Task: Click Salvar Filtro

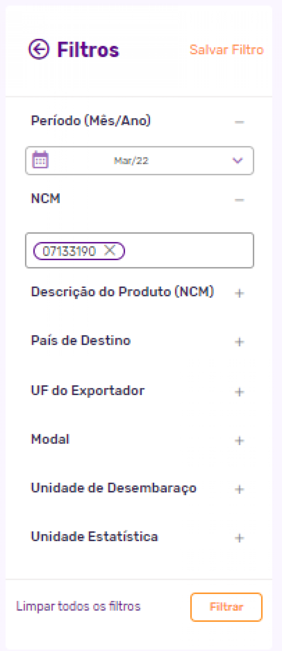Action: (x=226, y=49)
